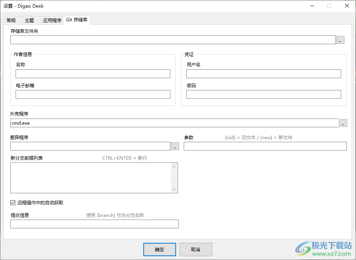Click the author 名称 text field

pyautogui.click(x=93, y=74)
